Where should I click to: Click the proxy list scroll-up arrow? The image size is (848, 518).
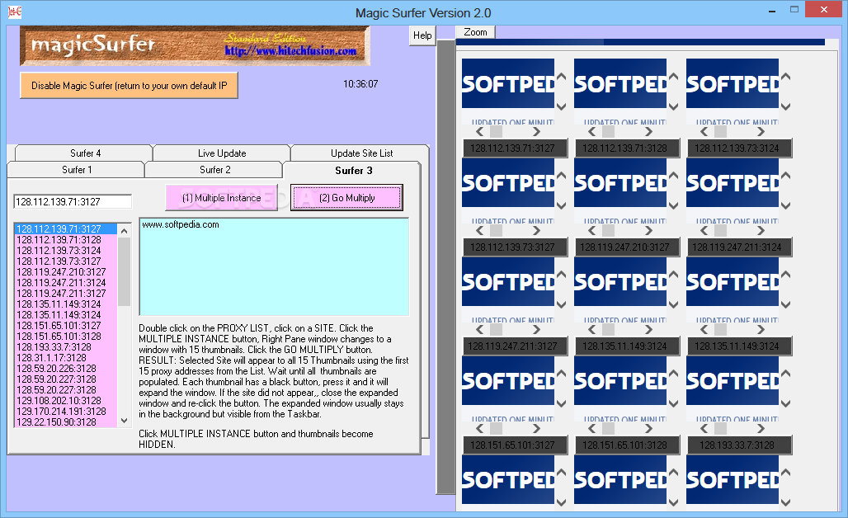[x=124, y=231]
